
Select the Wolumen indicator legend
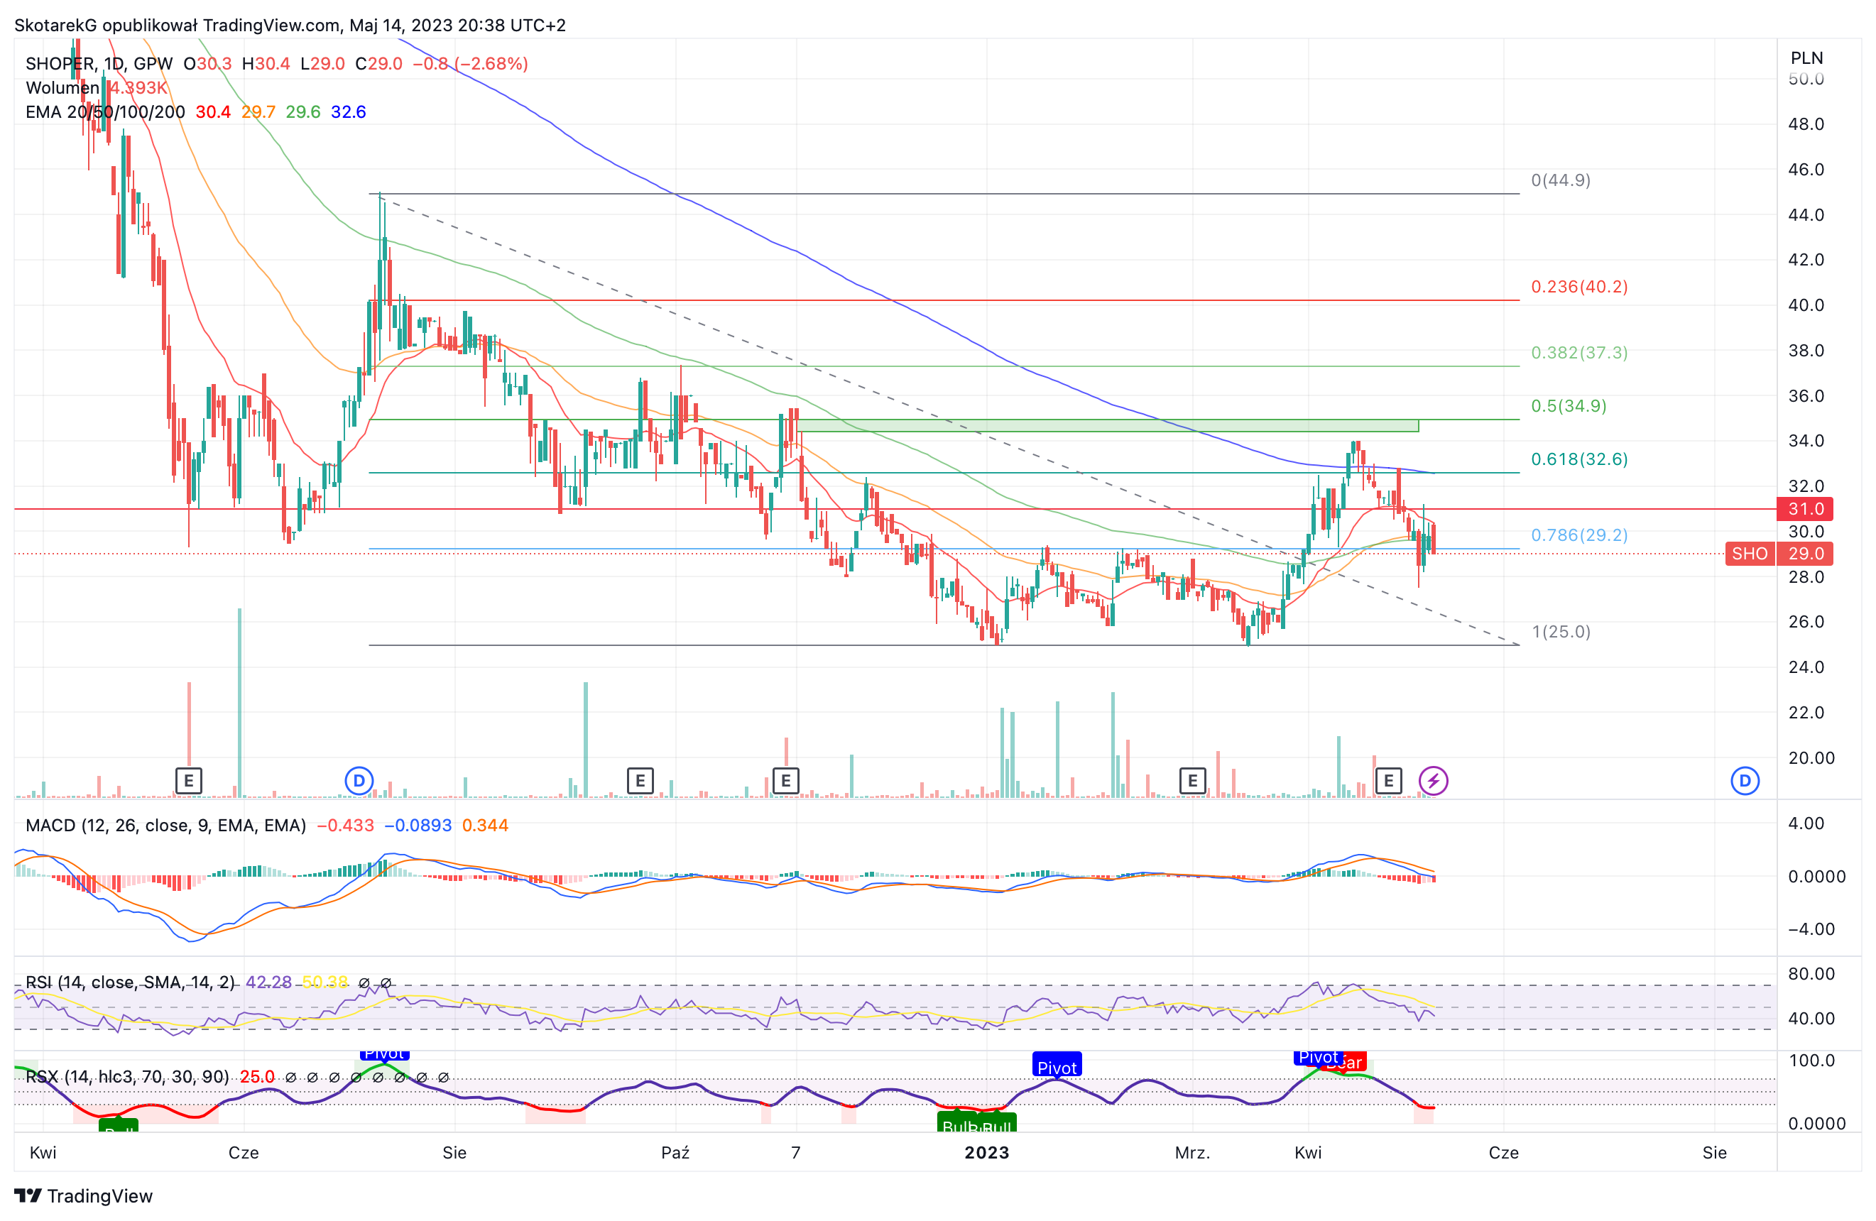[x=62, y=87]
